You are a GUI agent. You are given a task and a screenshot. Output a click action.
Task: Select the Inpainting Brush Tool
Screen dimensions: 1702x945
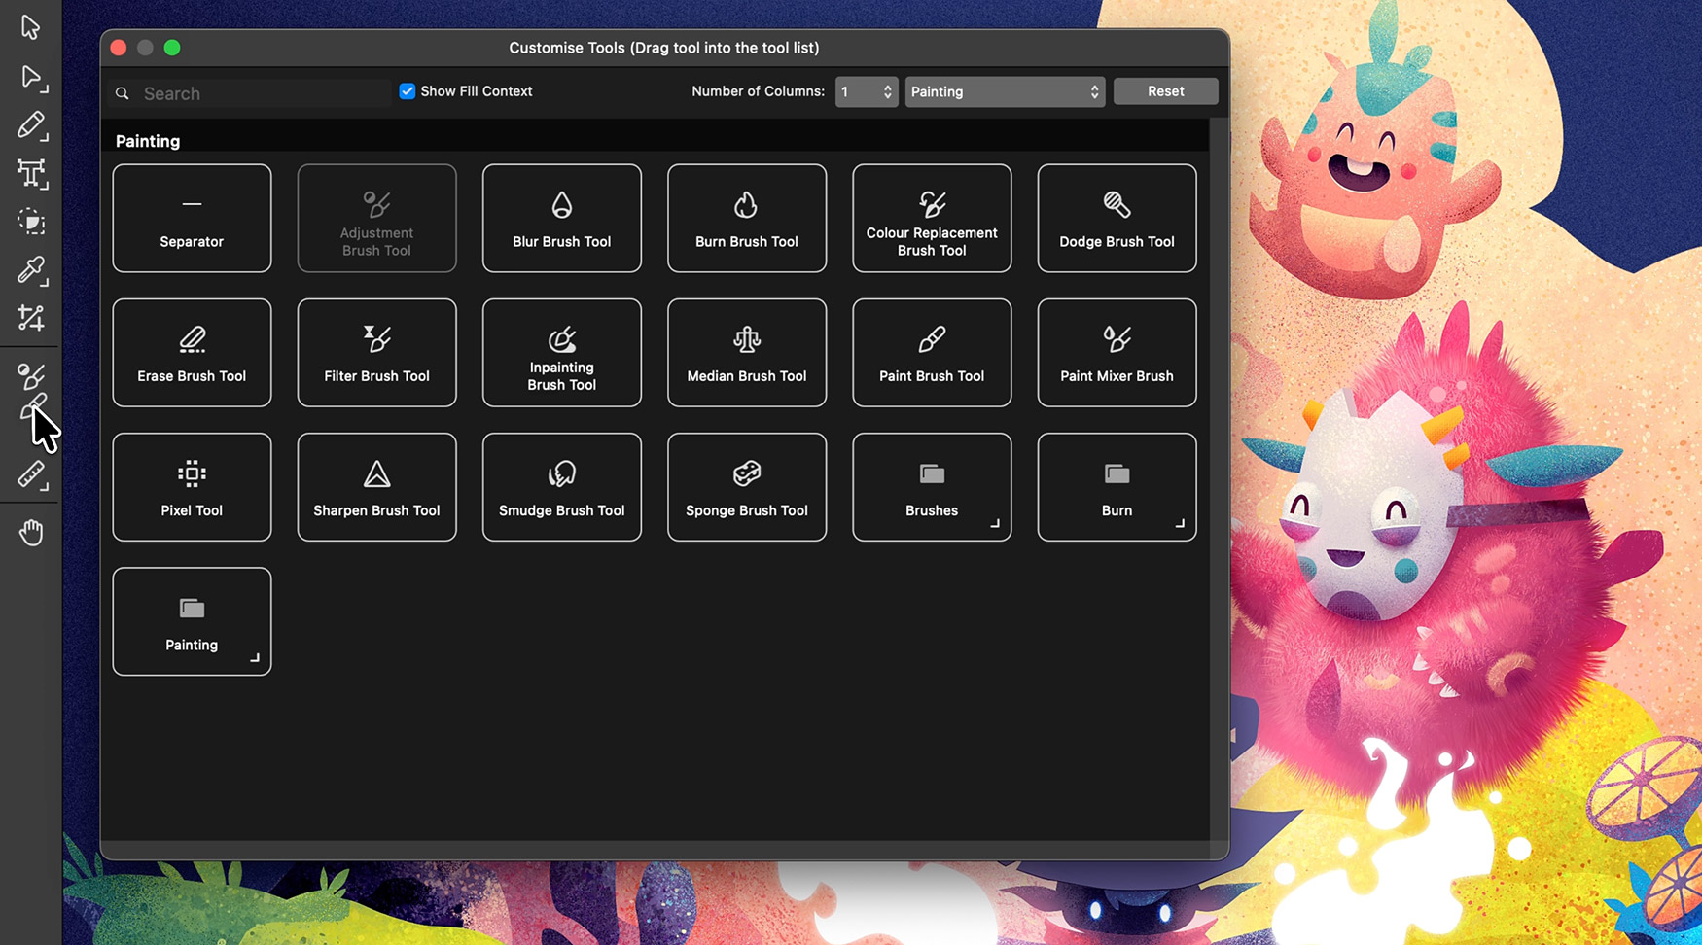[561, 352]
